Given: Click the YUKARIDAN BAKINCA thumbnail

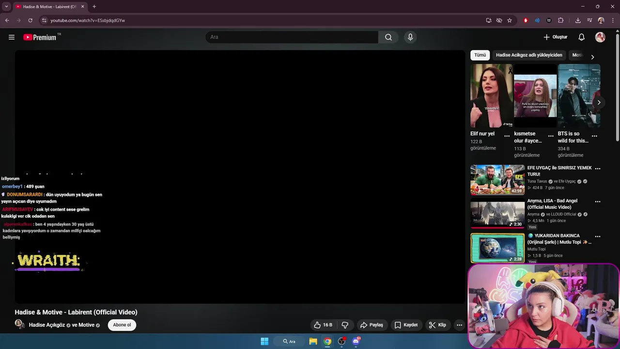Looking at the screenshot, I should pos(497,248).
